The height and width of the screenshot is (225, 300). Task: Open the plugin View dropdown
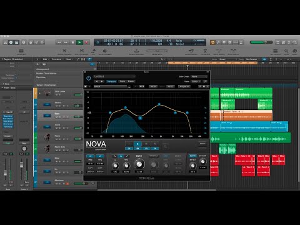click(196, 81)
